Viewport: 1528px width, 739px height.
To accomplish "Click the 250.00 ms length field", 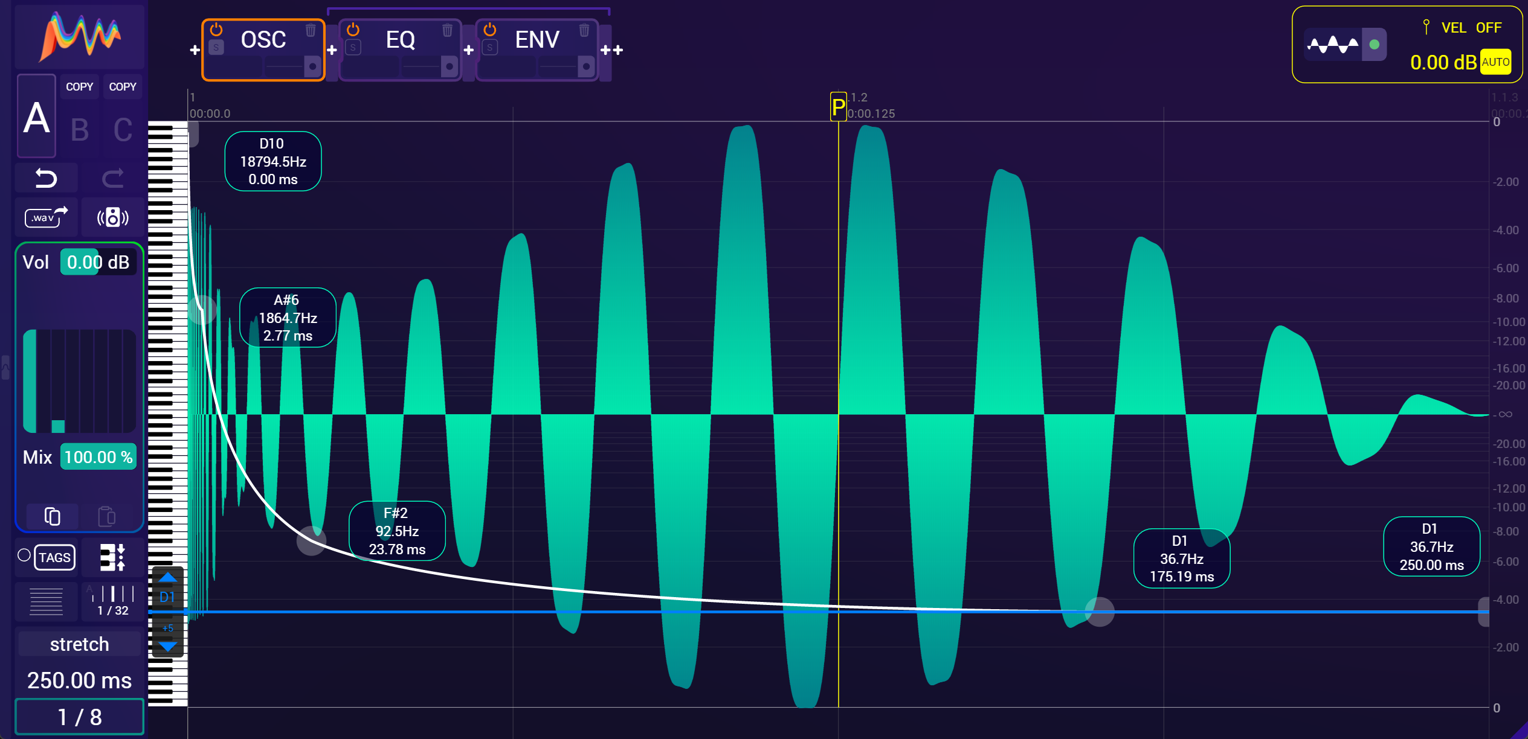I will pyautogui.click(x=79, y=680).
